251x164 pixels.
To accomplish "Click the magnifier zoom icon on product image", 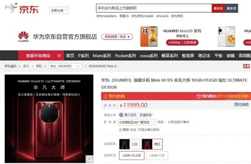I will (89, 159).
